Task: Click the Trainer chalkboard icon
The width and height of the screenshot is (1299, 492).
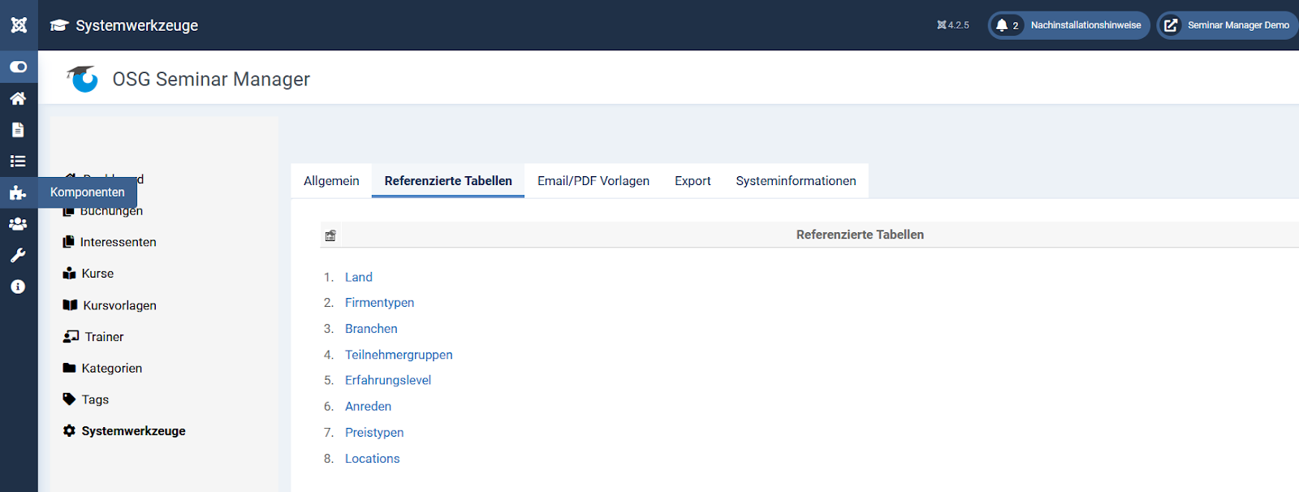Action: tap(71, 336)
